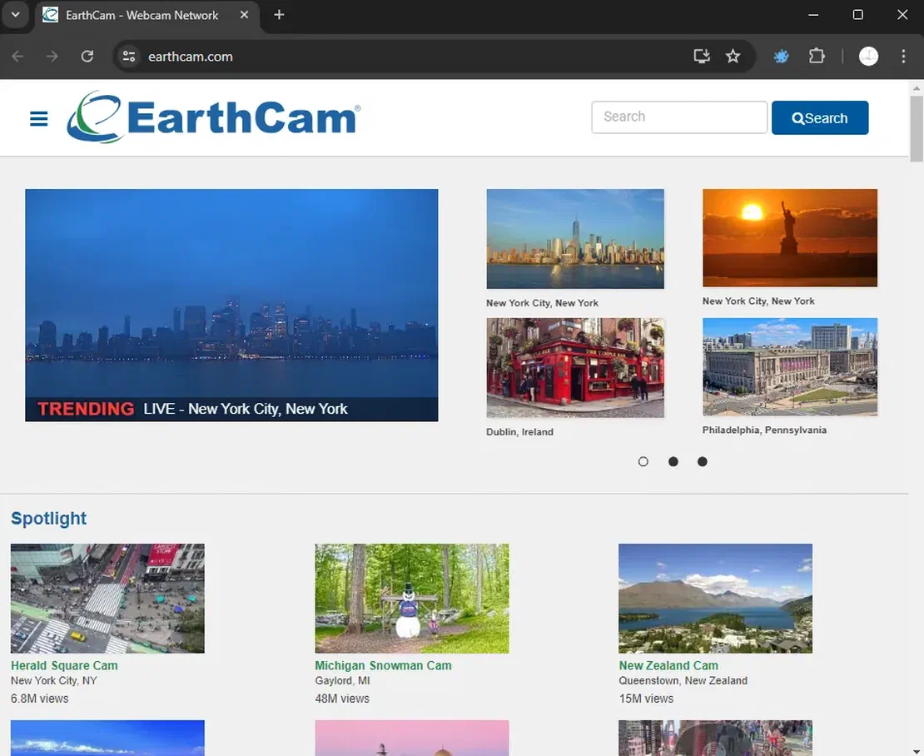This screenshot has height=756, width=924.
Task: Select the second carousel indicator dot
Action: [x=673, y=461]
